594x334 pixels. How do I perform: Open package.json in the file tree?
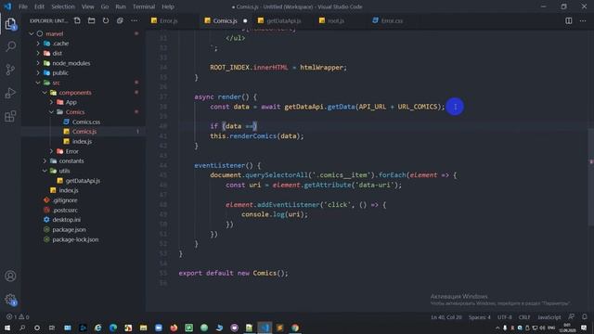coord(69,229)
